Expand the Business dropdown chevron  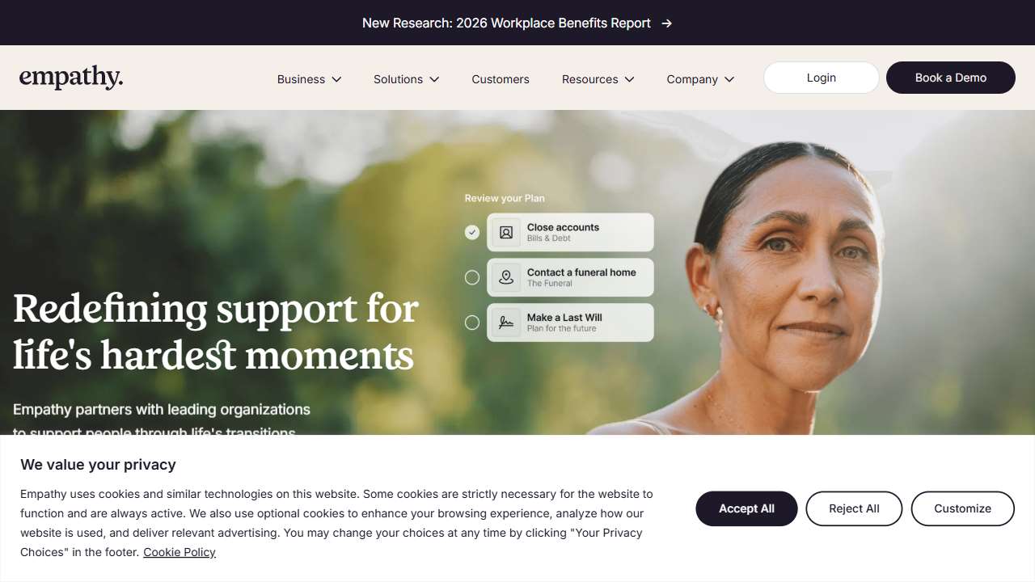coord(336,79)
